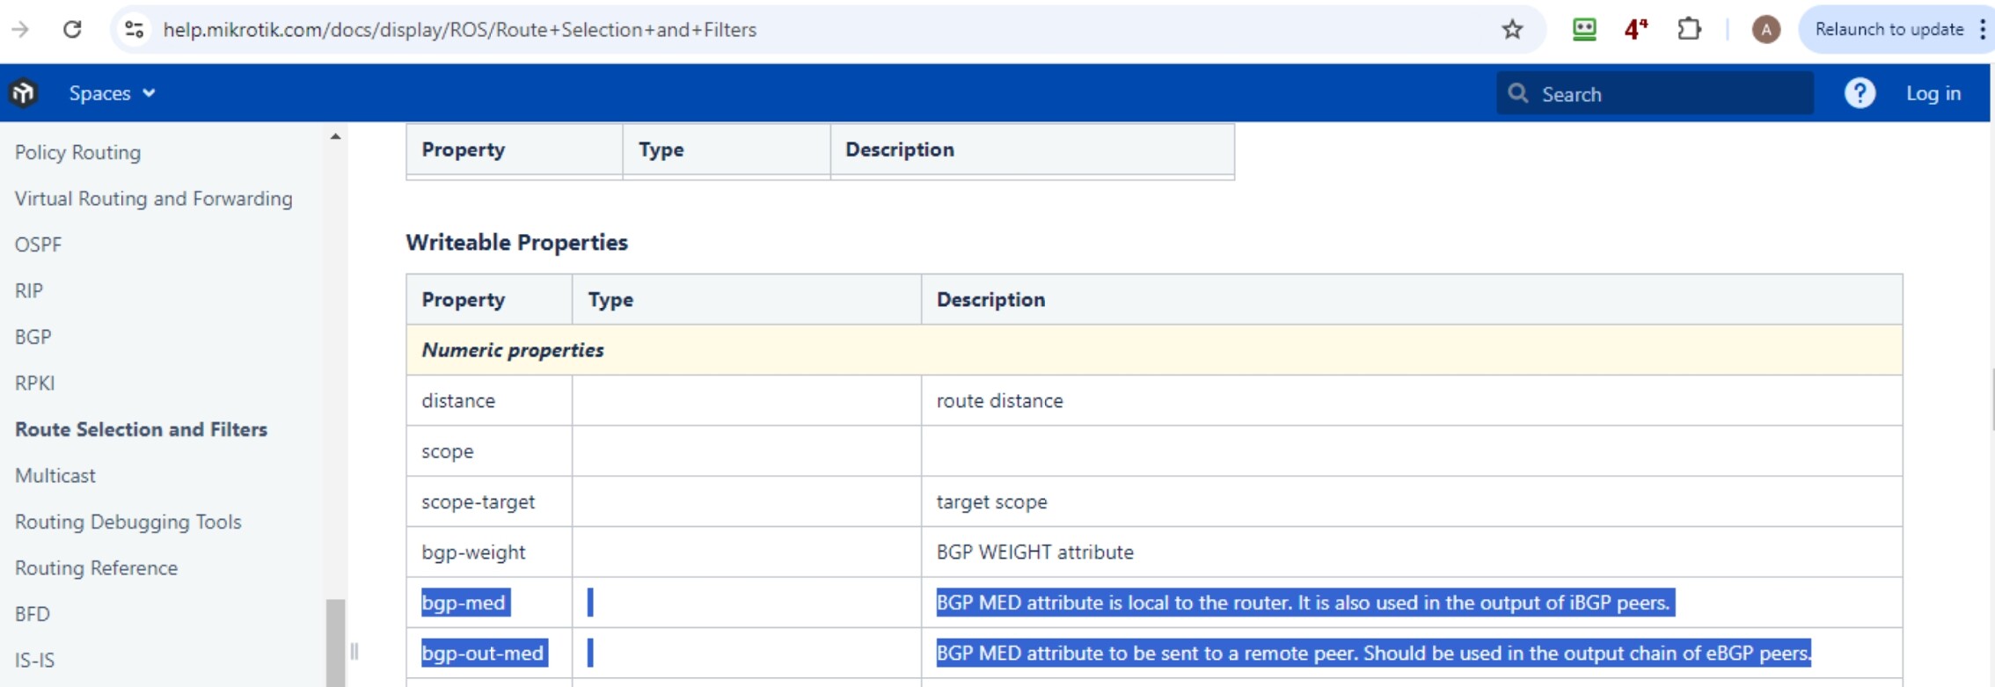Image resolution: width=1995 pixels, height=687 pixels.
Task: Open the Chrome profile avatar
Action: pyautogui.click(x=1765, y=29)
